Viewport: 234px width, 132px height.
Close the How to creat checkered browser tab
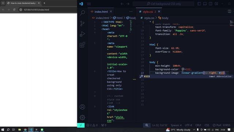tap(39, 3)
